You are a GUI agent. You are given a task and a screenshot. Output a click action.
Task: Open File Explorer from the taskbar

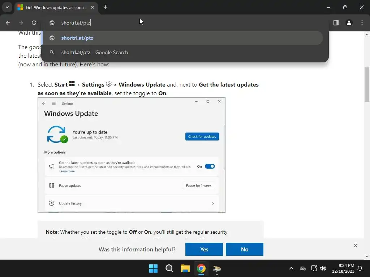click(185, 268)
